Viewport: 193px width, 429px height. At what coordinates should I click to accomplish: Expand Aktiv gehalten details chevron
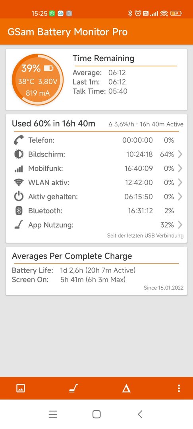coord(180,197)
